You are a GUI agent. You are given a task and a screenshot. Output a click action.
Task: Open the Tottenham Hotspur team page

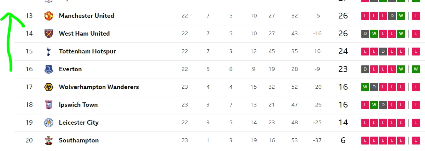(87, 51)
